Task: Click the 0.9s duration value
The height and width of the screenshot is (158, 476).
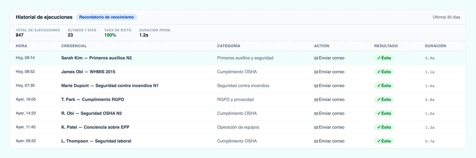Action: point(430,58)
